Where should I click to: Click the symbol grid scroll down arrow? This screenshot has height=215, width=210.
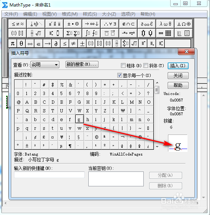[x=157, y=147]
